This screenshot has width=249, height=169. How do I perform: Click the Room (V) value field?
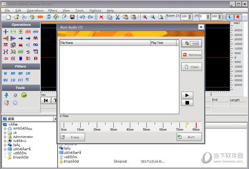point(184,17)
